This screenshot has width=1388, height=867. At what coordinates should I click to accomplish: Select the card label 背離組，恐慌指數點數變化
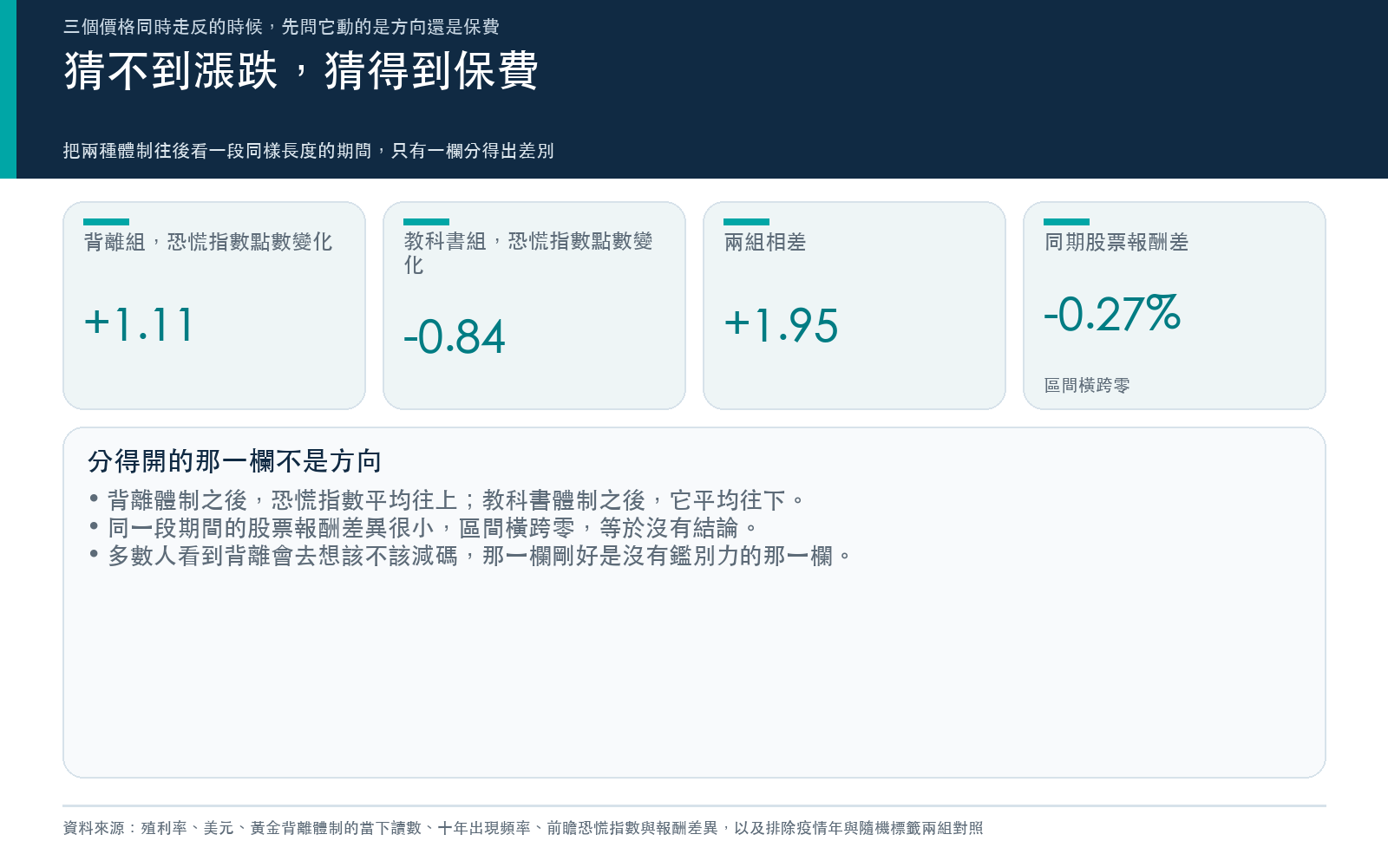[208, 242]
